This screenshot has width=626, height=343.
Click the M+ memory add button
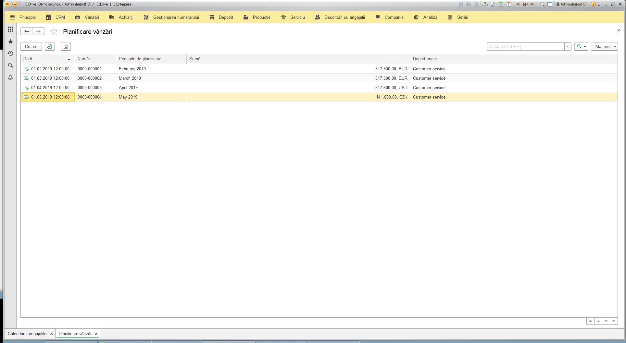point(525,4)
